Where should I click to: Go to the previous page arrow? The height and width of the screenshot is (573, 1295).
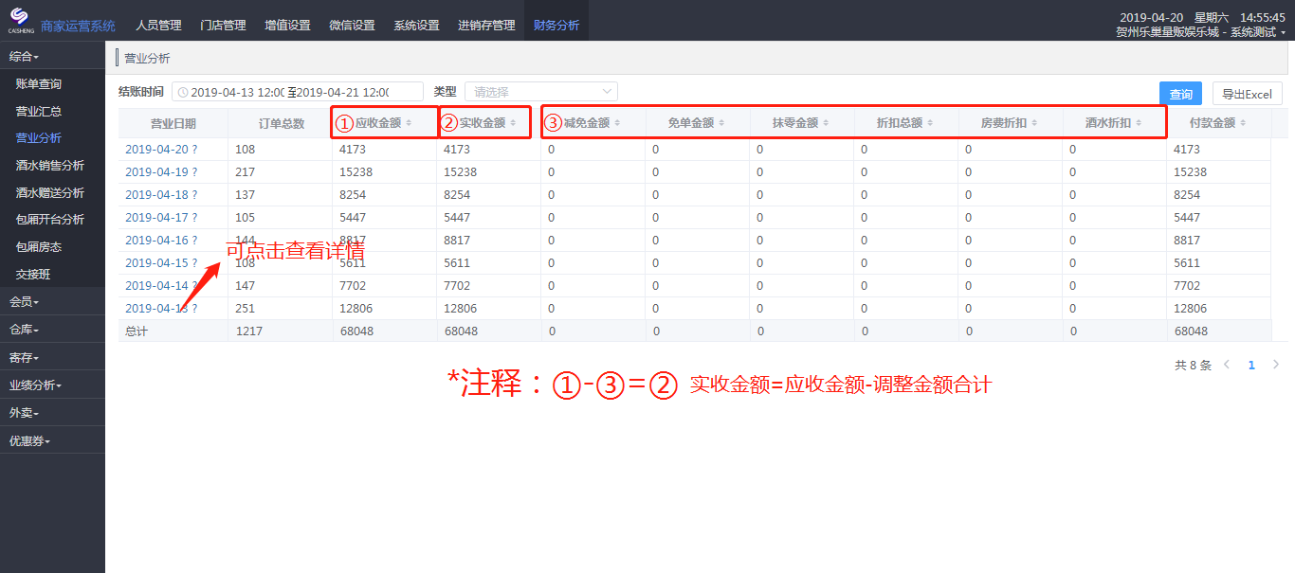tap(1227, 365)
